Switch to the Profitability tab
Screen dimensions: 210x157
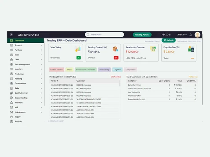coord(105,69)
